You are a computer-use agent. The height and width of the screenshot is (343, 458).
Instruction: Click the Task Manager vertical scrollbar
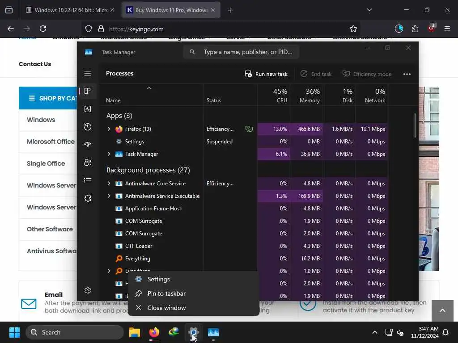(415, 125)
